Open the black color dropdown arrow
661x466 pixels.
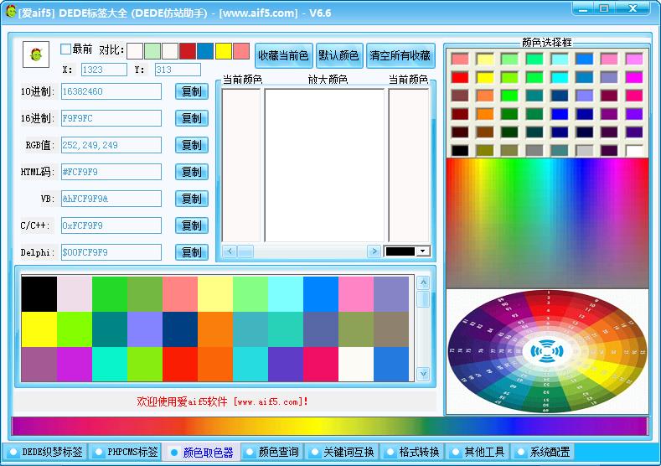coord(422,251)
